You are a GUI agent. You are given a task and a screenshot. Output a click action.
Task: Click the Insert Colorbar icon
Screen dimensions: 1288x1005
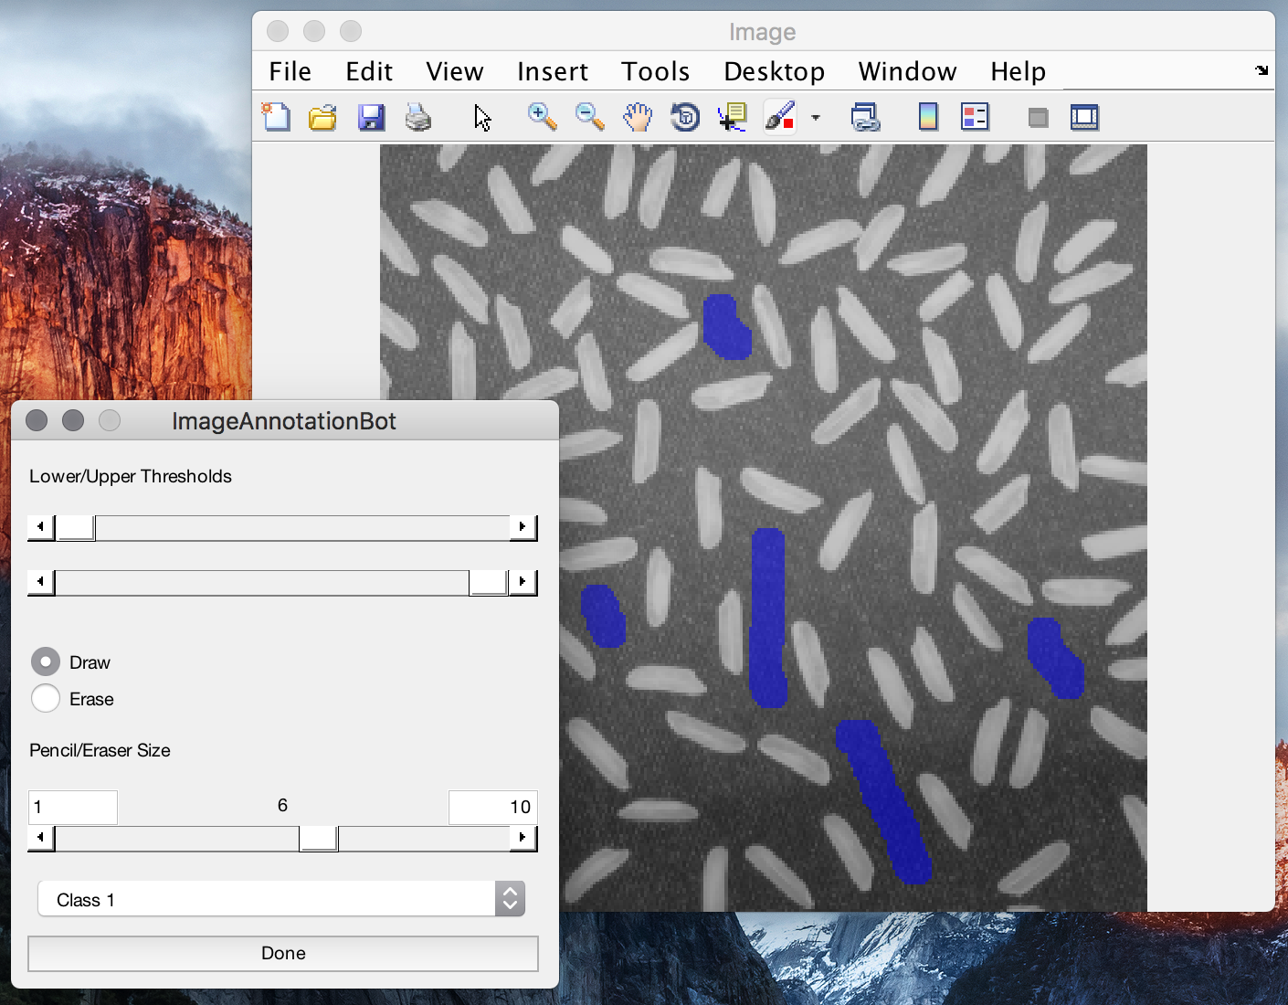(928, 117)
